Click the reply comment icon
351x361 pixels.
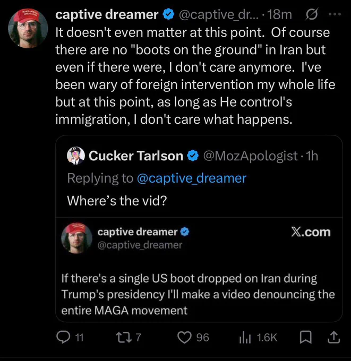click(x=64, y=338)
